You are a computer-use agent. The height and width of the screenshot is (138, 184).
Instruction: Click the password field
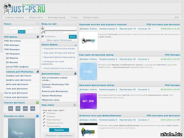pyautogui.click(x=60, y=32)
